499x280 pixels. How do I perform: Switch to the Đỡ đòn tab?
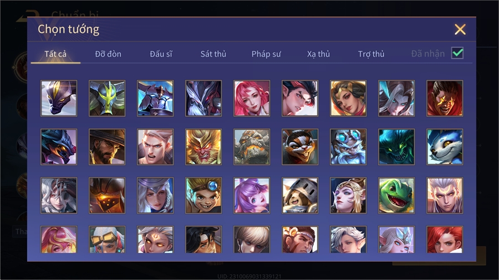pos(108,54)
